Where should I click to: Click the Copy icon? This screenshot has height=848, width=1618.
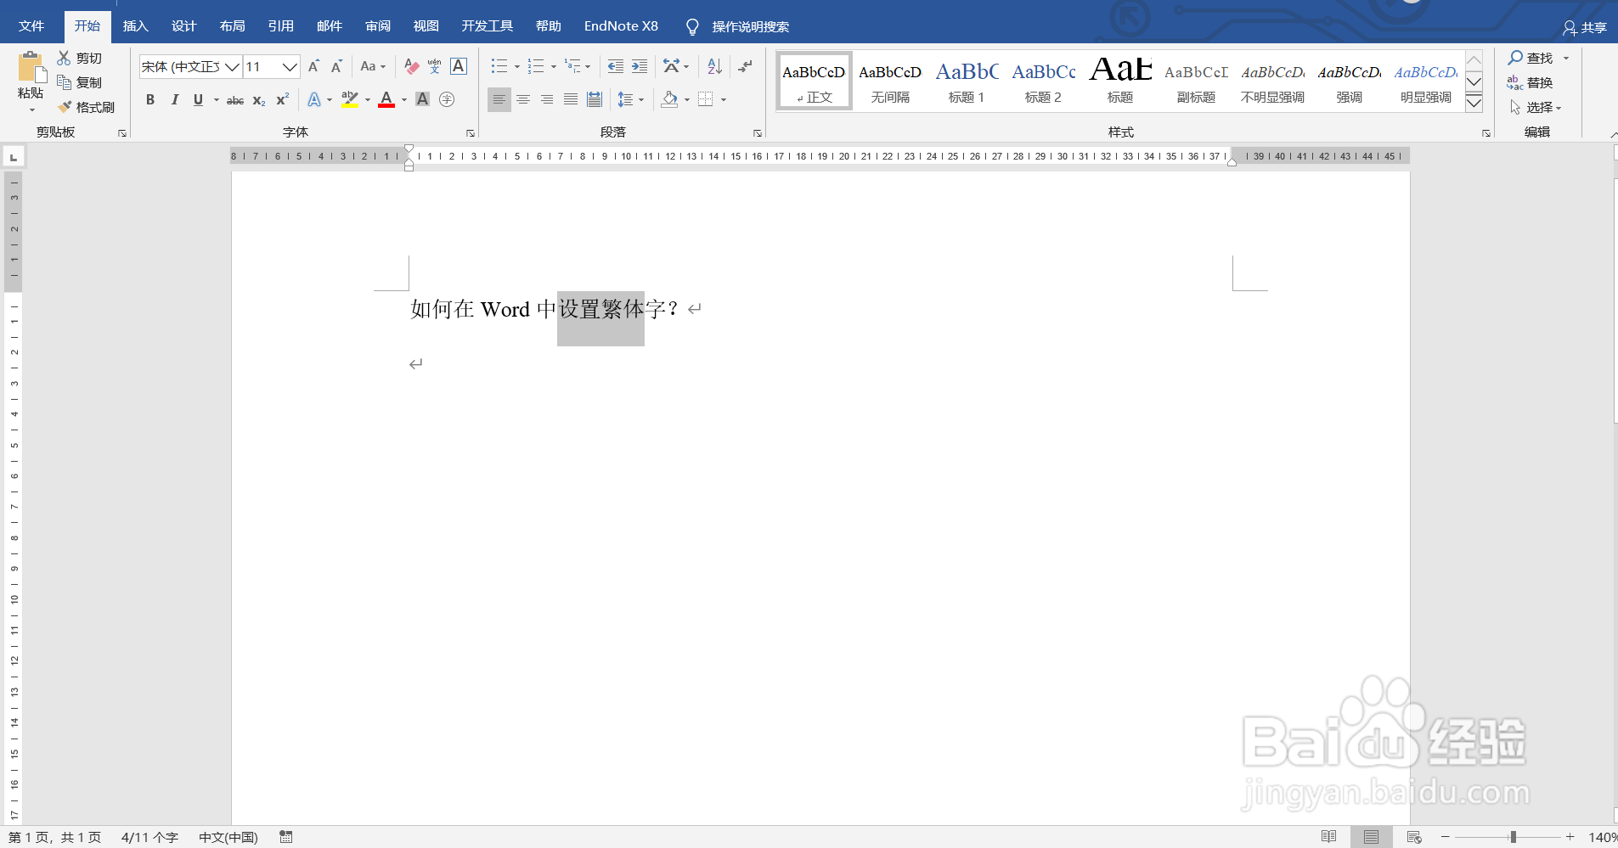click(x=64, y=82)
